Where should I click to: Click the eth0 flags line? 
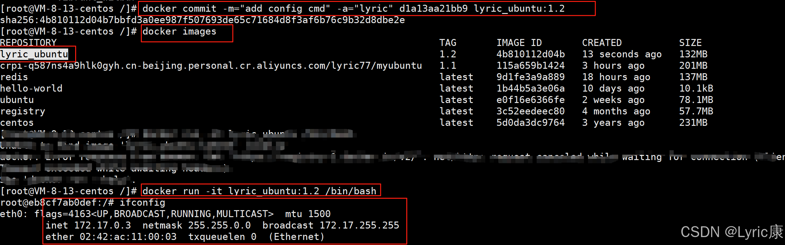[x=165, y=214]
